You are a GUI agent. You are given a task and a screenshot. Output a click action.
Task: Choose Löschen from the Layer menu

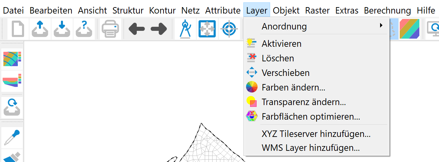(x=317, y=58)
